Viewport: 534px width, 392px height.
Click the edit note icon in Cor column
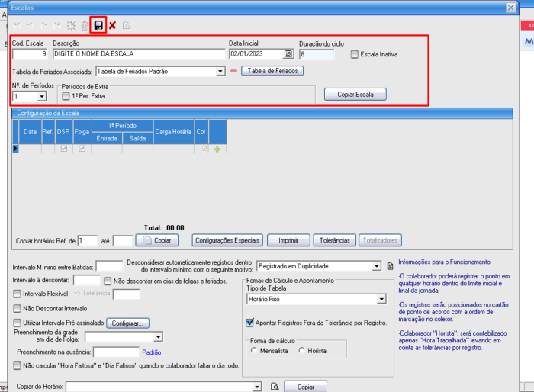203,149
